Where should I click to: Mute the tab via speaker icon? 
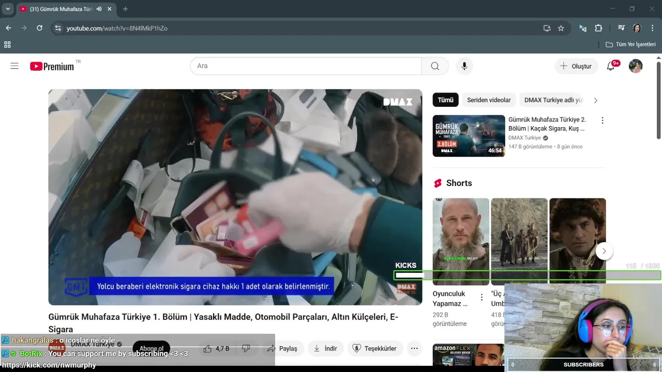(99, 9)
